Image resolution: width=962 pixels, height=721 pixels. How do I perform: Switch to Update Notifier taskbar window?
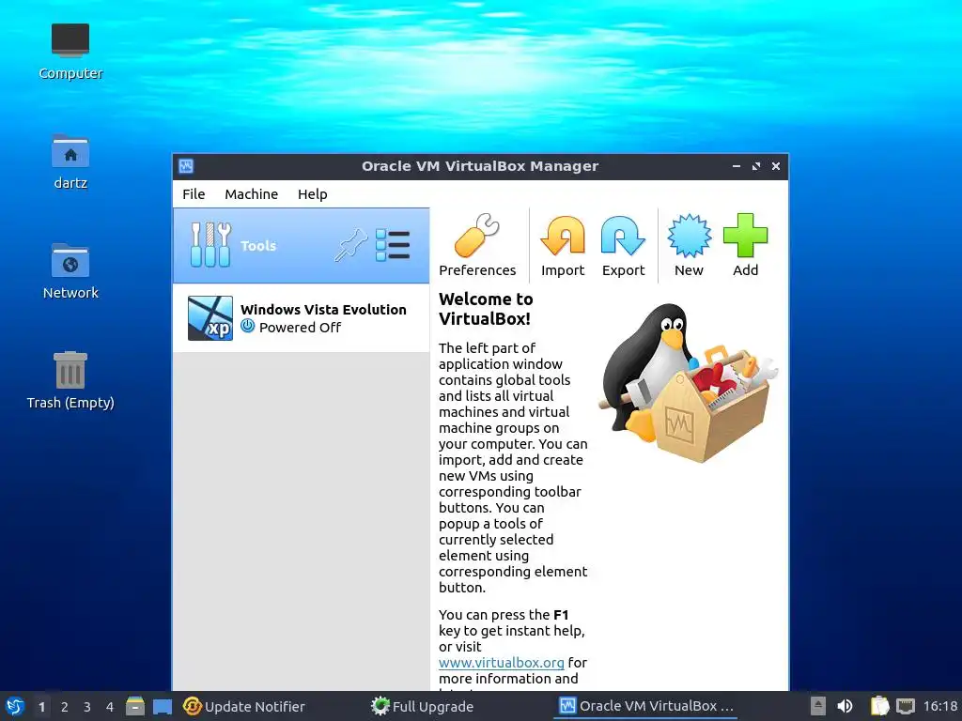coord(273,706)
